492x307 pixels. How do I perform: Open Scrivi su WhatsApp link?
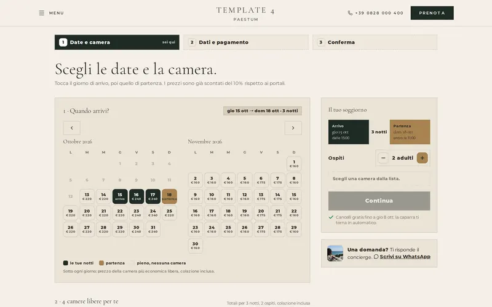(405, 257)
